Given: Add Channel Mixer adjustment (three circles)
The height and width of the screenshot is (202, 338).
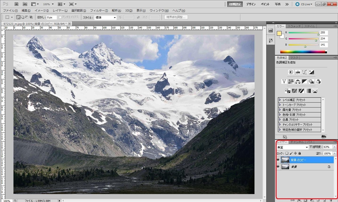Looking at the screenshot, I should [x=318, y=82].
